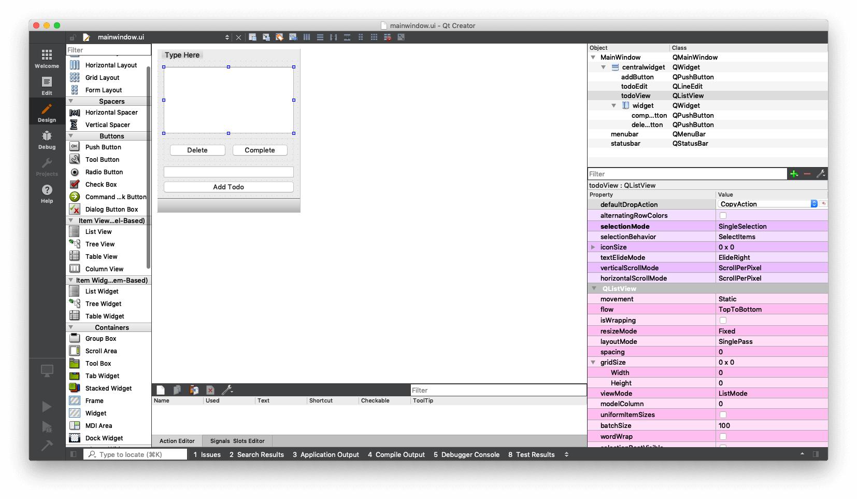Click Delete button on form
857x499 pixels.
[197, 150]
